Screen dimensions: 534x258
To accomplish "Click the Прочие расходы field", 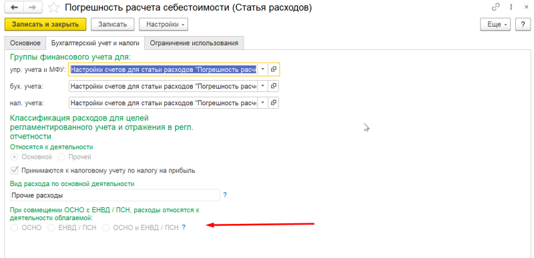I will click(x=115, y=195).
